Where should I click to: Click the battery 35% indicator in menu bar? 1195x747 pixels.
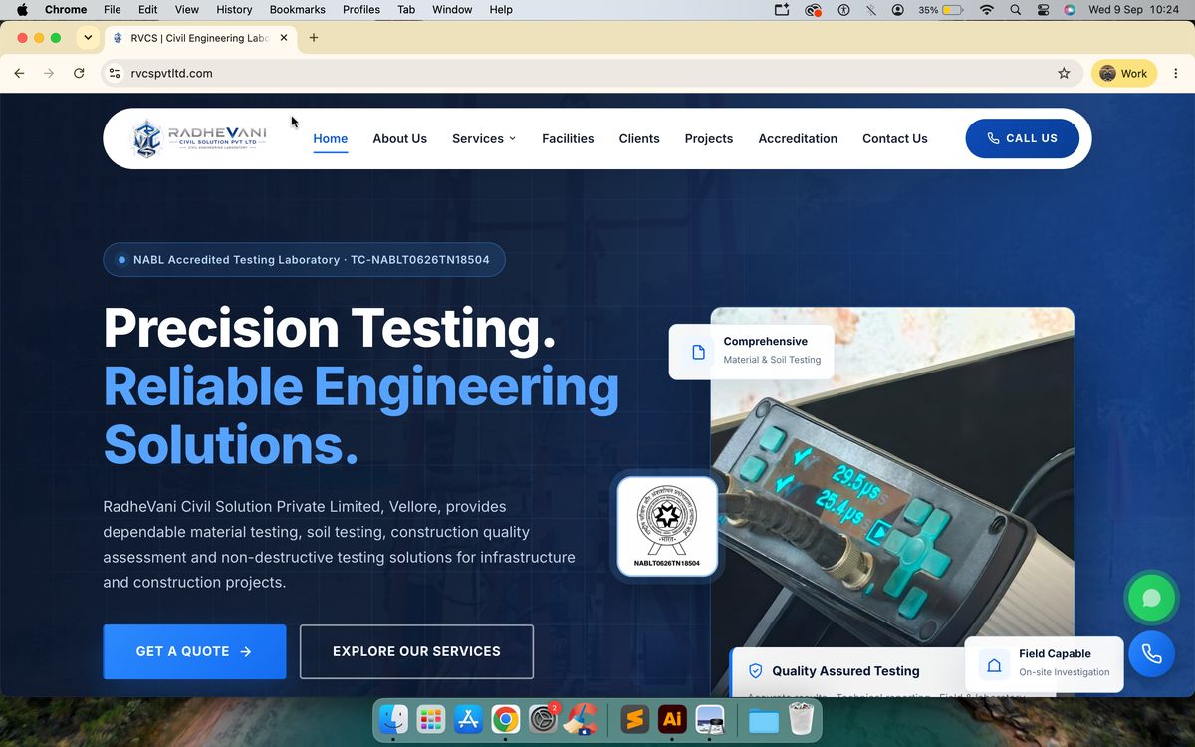pyautogui.click(x=941, y=10)
